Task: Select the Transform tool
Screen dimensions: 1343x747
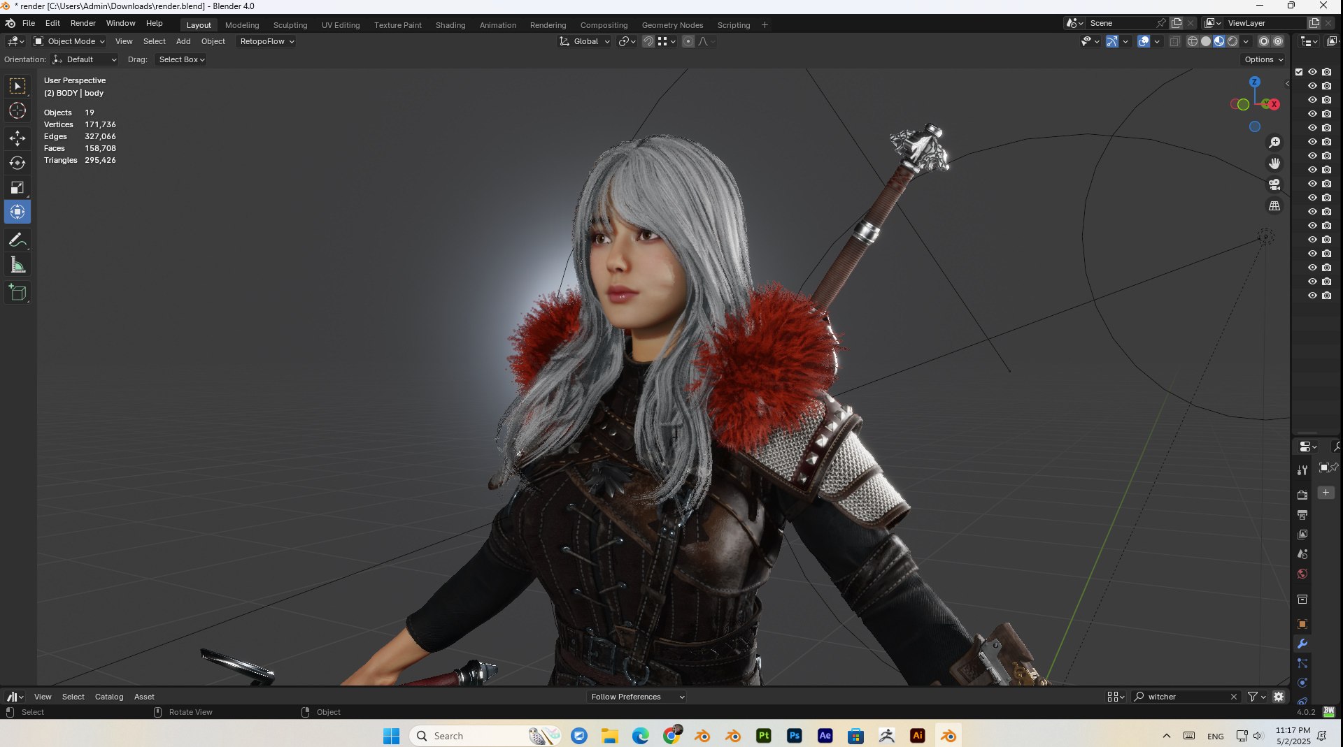Action: (17, 212)
